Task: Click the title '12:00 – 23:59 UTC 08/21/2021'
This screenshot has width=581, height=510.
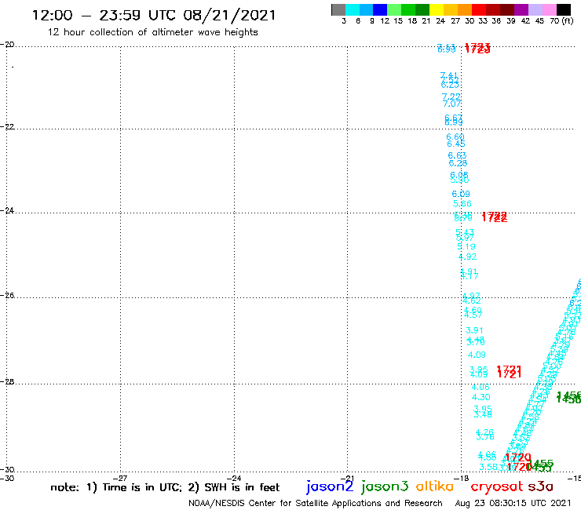Action: (154, 16)
